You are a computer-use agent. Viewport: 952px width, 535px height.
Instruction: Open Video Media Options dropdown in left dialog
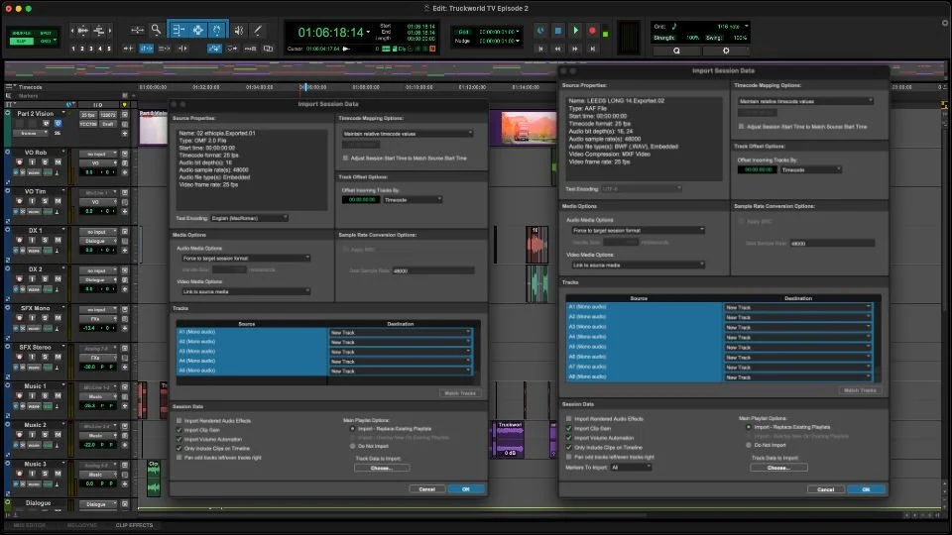pos(246,291)
